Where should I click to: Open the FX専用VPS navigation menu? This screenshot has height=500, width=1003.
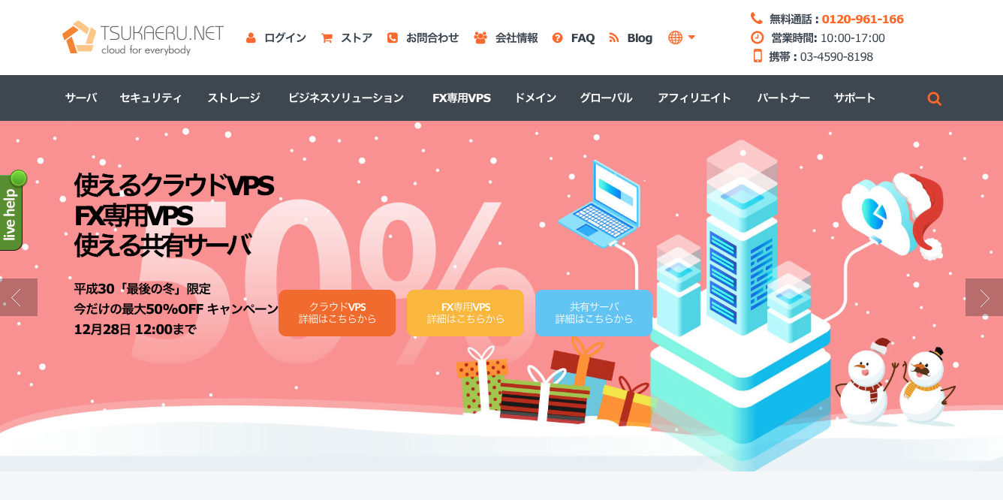click(x=462, y=98)
